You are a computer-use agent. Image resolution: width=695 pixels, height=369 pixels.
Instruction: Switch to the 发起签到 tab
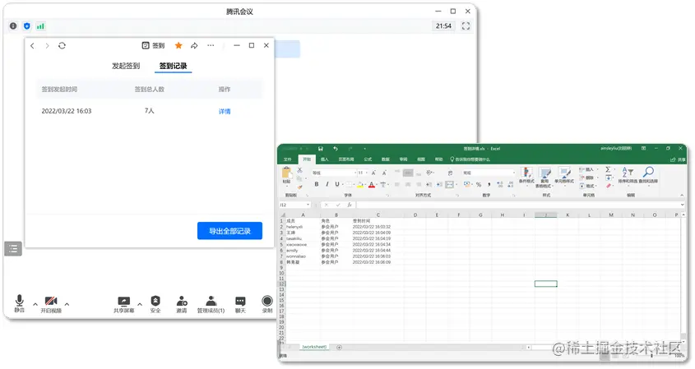(x=126, y=66)
